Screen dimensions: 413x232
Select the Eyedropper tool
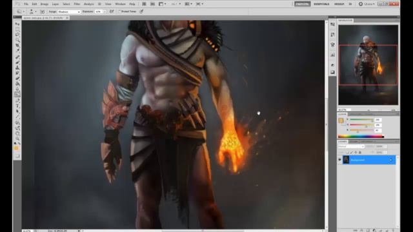click(17, 50)
